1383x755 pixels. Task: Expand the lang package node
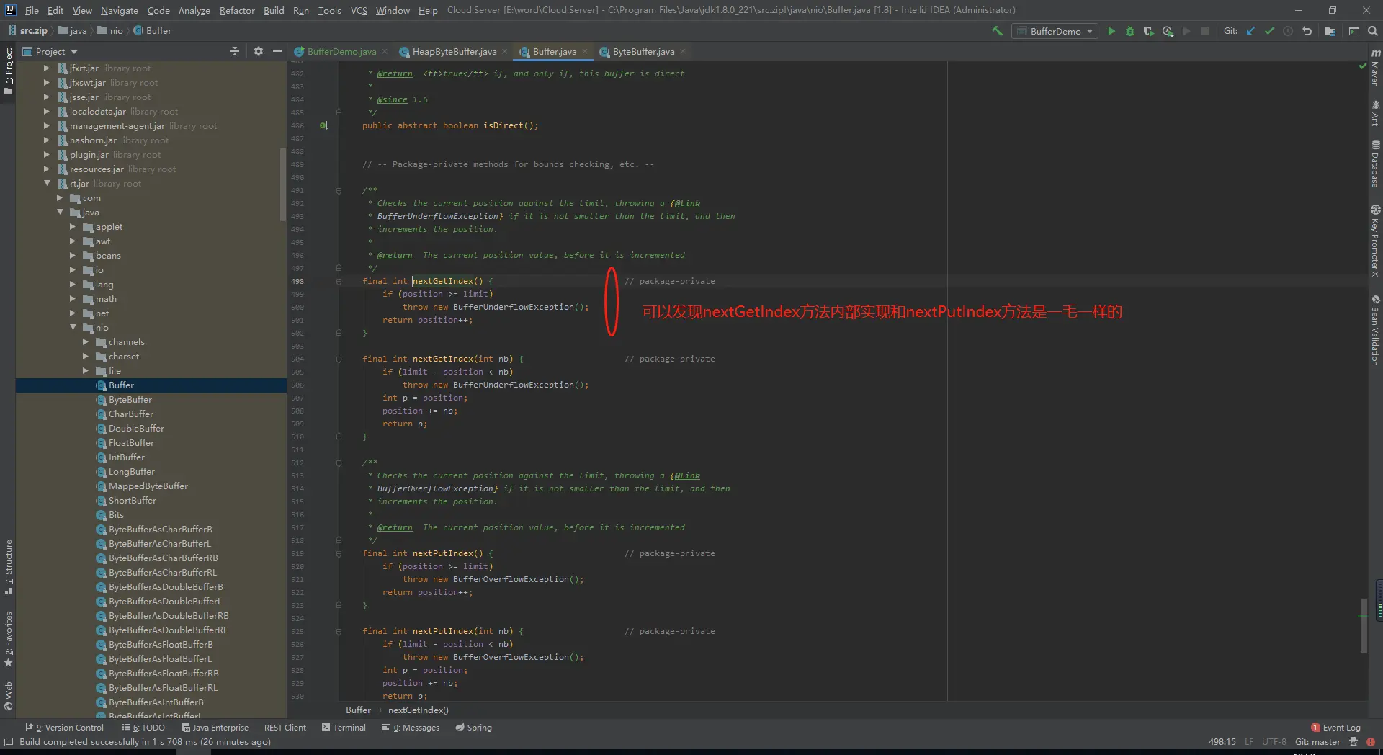(73, 285)
